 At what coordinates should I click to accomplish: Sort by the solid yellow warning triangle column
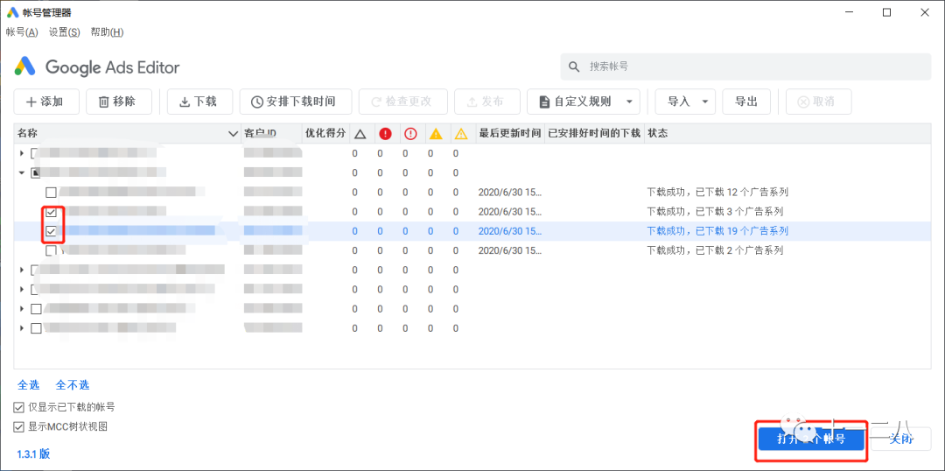pyautogui.click(x=436, y=134)
